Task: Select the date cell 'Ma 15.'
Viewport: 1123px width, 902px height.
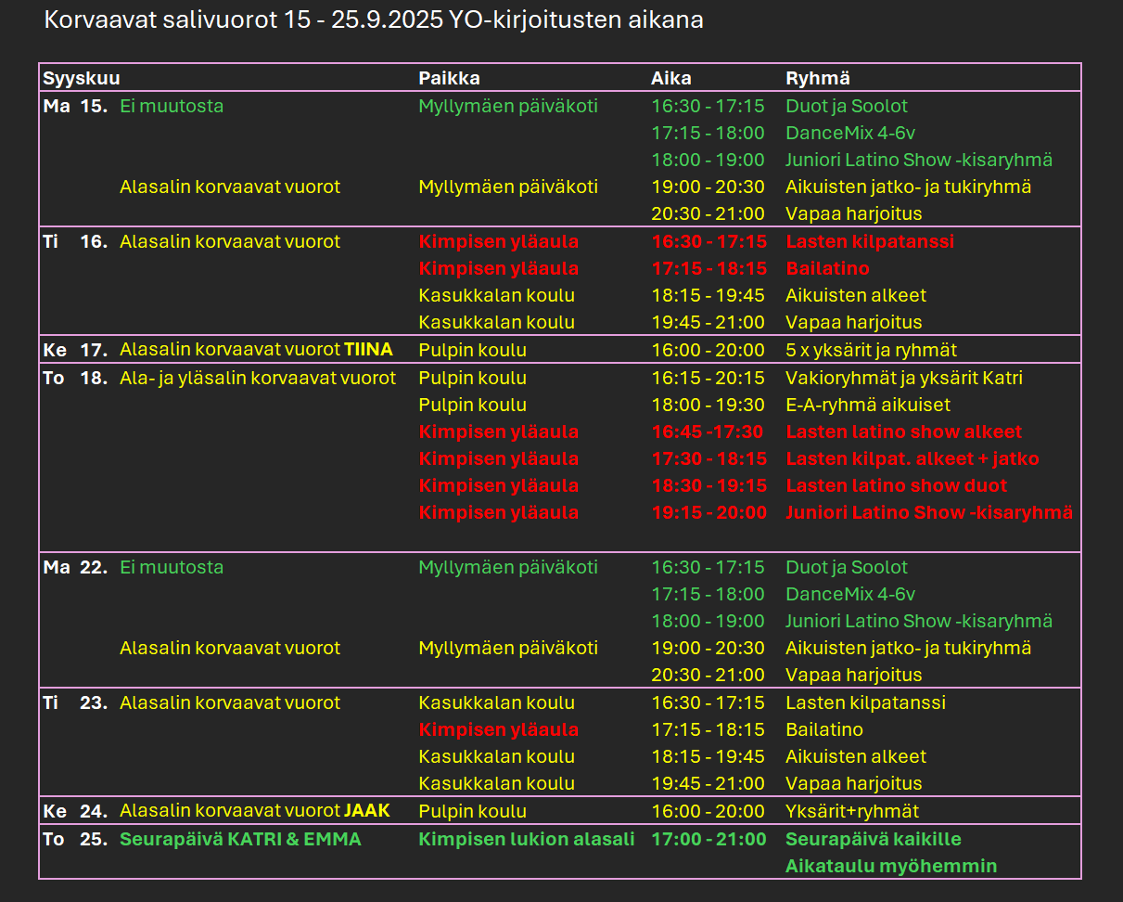Action: [75, 106]
